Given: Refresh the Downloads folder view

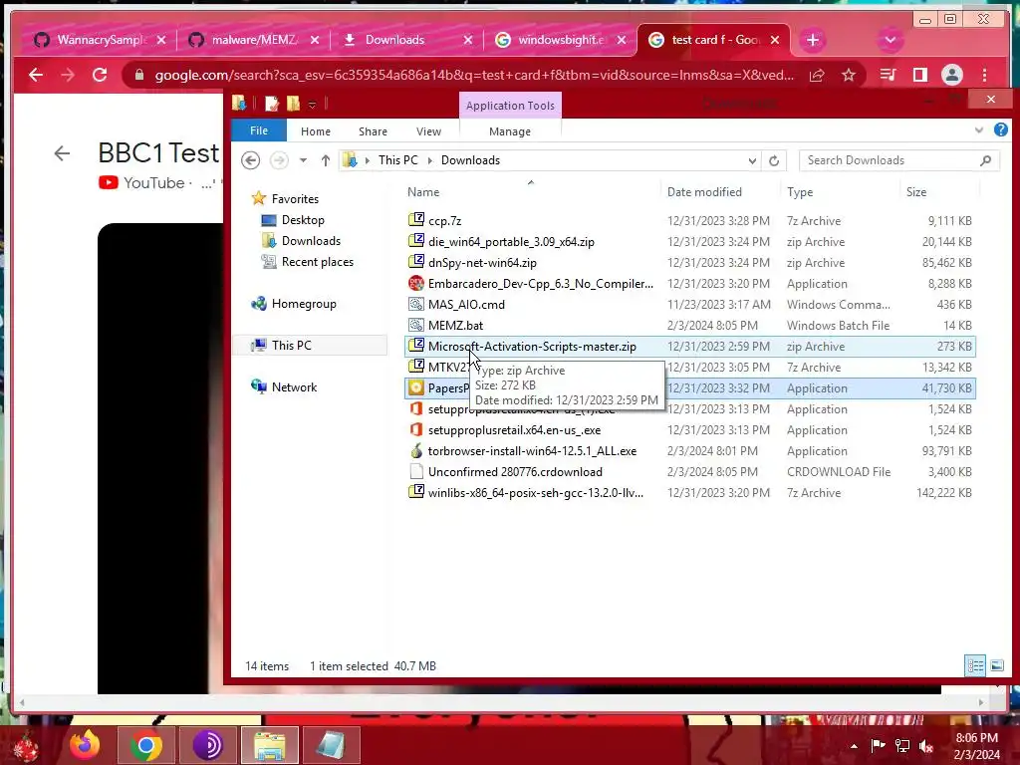Looking at the screenshot, I should [x=773, y=160].
